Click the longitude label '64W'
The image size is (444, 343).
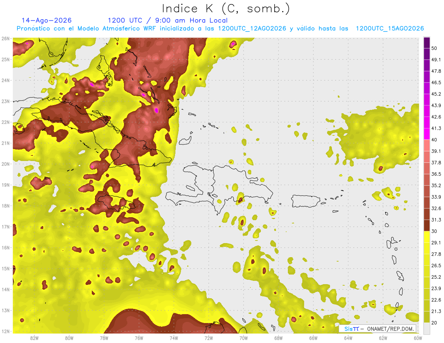348,338
